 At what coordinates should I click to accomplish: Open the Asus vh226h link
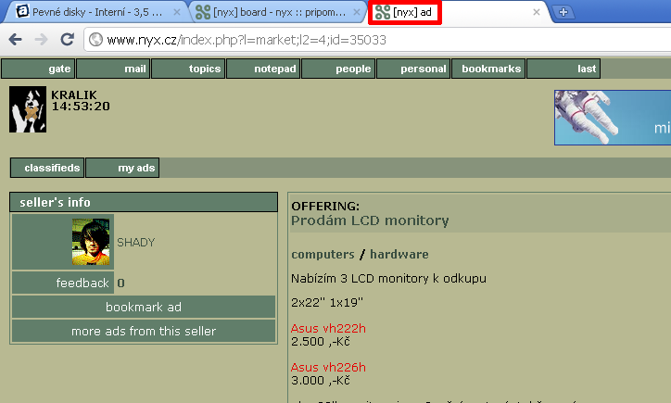pyautogui.click(x=328, y=367)
